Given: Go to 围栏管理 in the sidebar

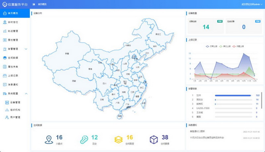Looking at the screenshot, I should coord(13,40).
